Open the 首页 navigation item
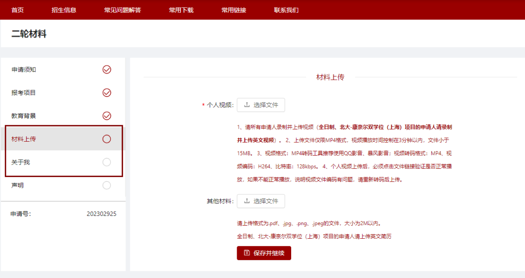The image size is (525, 278). coord(17,10)
